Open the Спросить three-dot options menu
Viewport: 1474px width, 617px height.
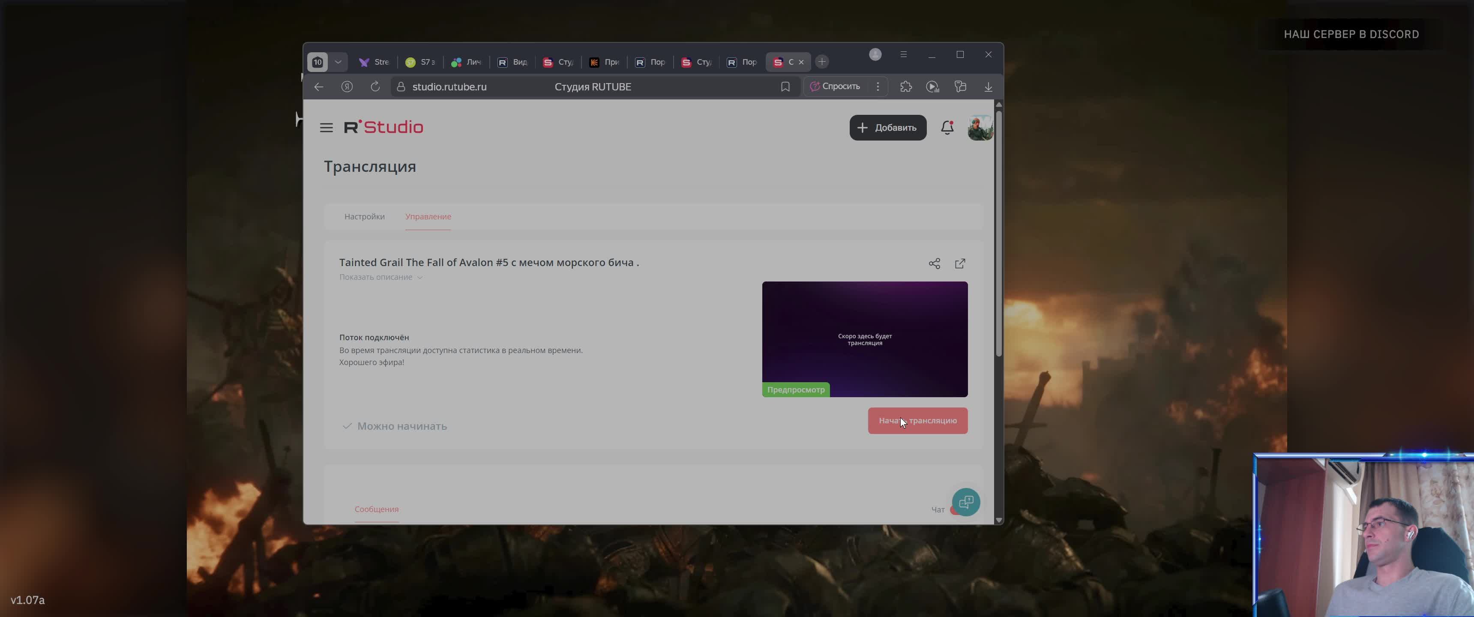tap(878, 87)
